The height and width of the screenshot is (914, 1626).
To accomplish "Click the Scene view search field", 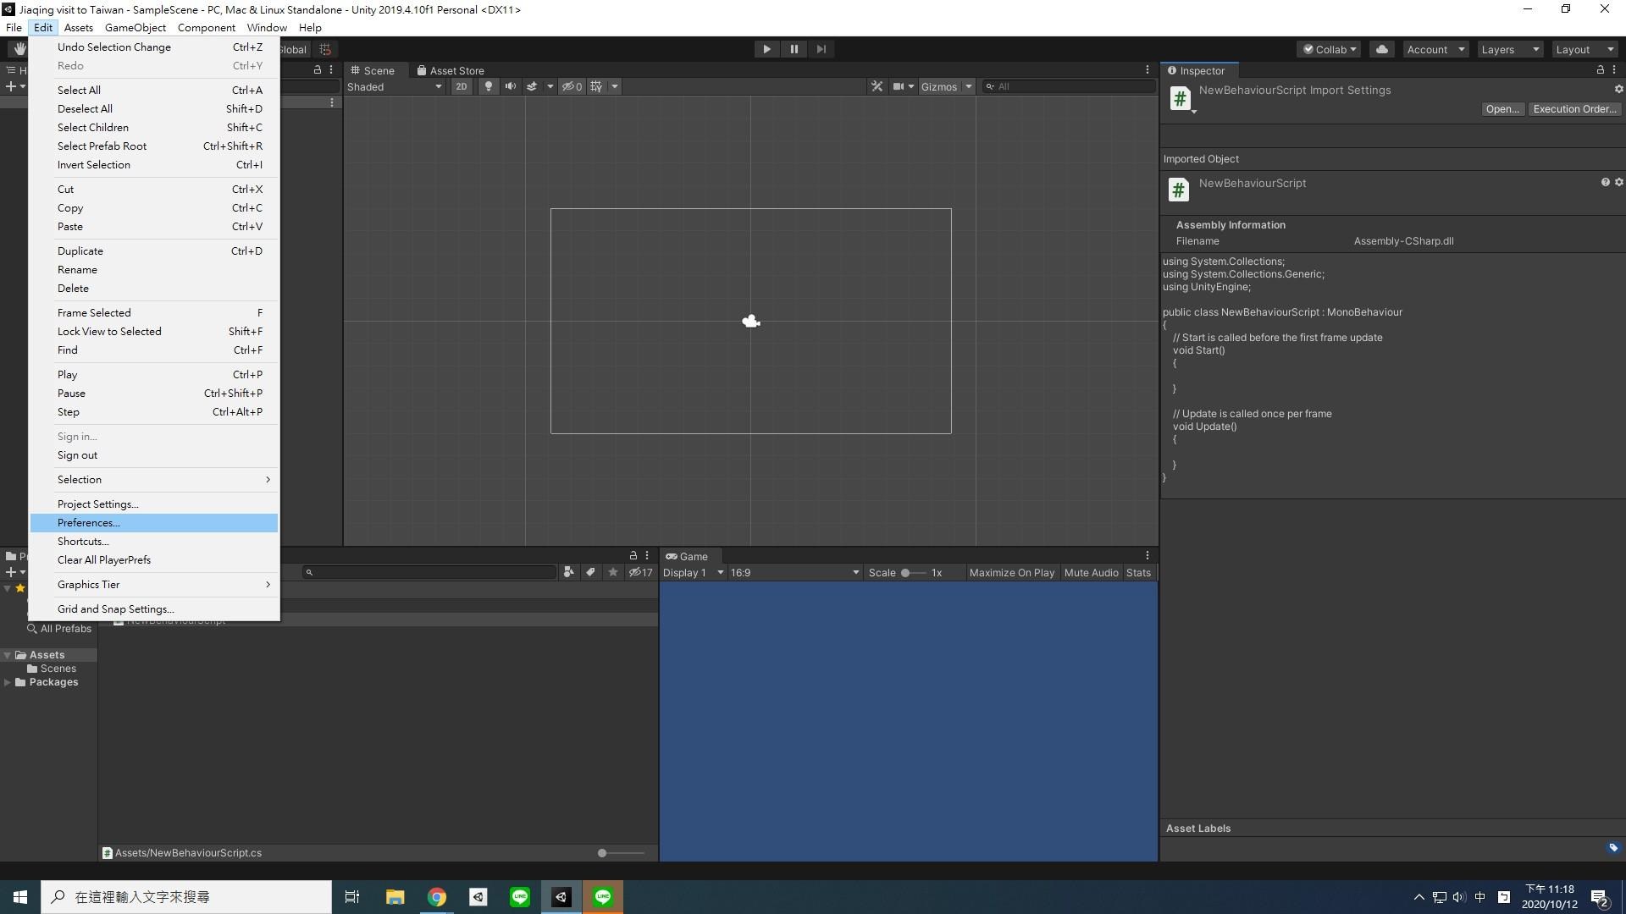I will [x=1069, y=86].
